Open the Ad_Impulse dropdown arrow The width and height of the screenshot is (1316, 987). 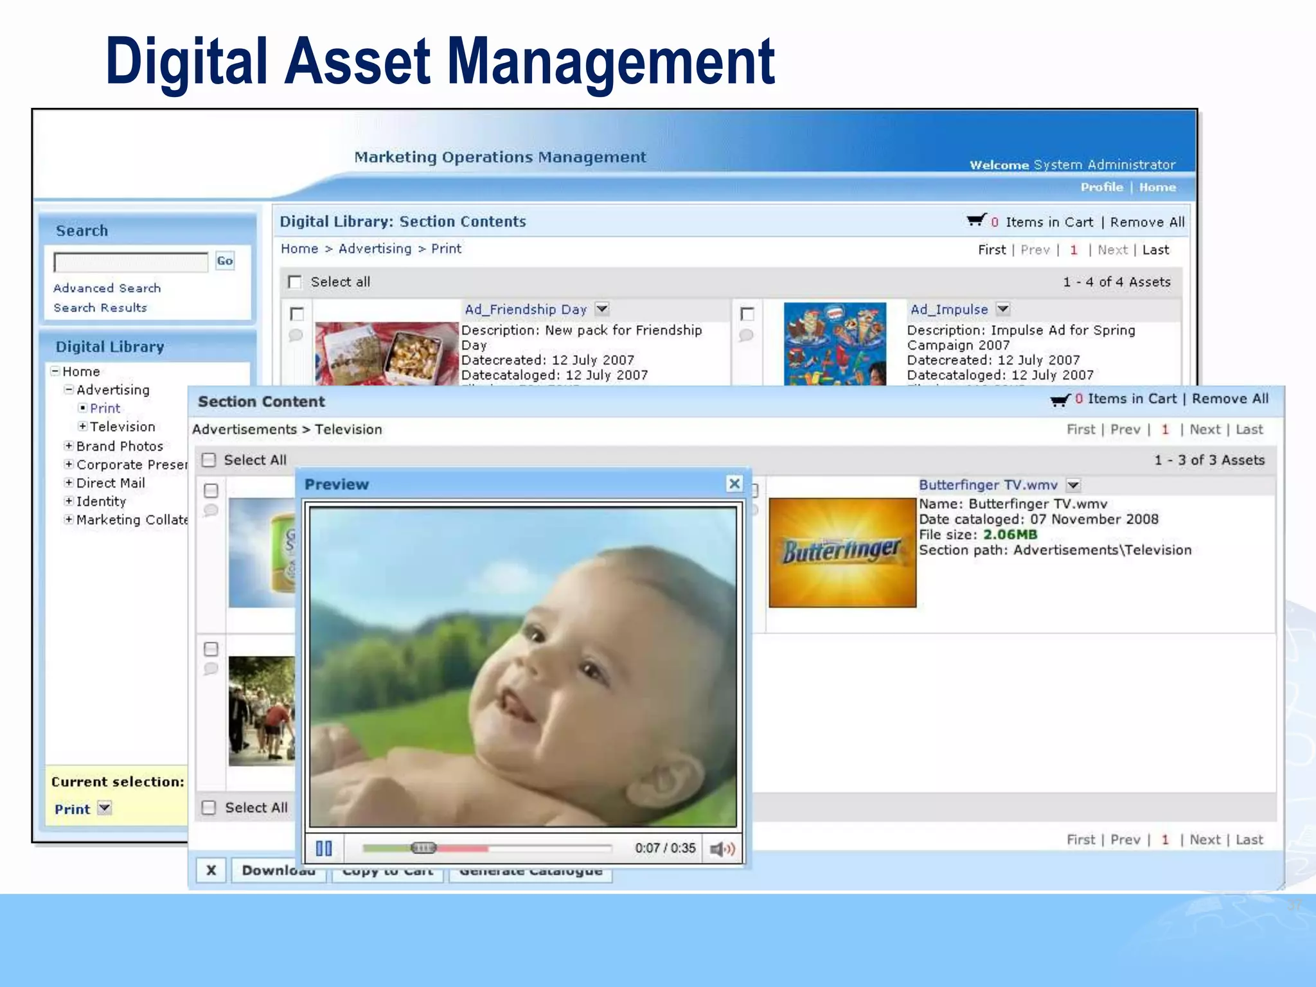(1003, 309)
